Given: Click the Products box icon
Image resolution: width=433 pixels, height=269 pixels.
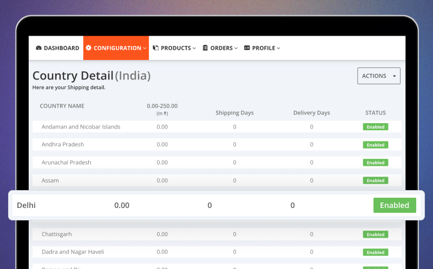Looking at the screenshot, I should pos(156,48).
